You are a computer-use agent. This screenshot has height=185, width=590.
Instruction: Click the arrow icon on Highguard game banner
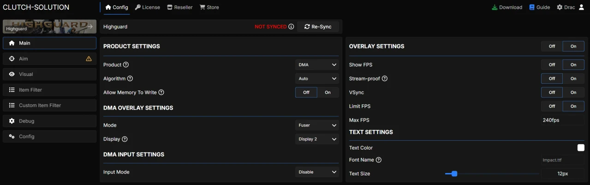click(90, 27)
